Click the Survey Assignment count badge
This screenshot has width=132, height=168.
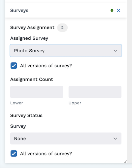click(x=62, y=28)
